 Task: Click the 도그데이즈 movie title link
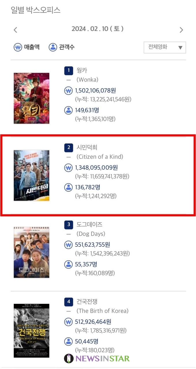89,224
